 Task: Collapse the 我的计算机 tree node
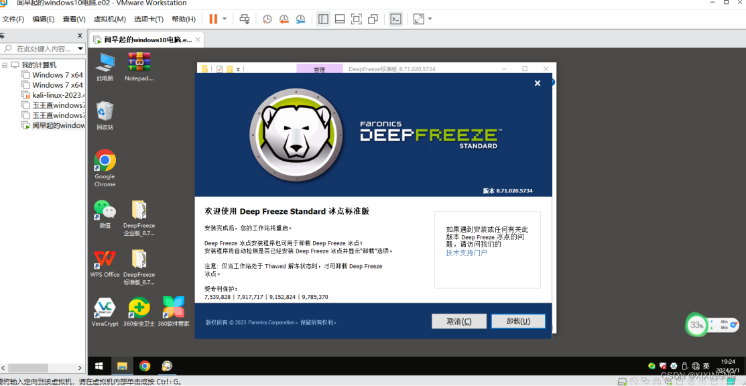[x=5, y=65]
